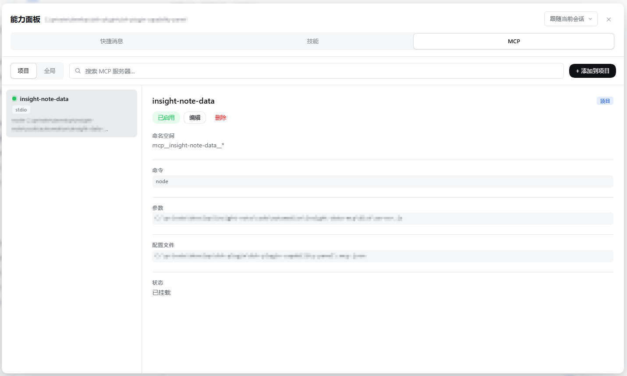Click the 搜索 MCP 服务器 search field
627x376 pixels.
pyautogui.click(x=316, y=71)
